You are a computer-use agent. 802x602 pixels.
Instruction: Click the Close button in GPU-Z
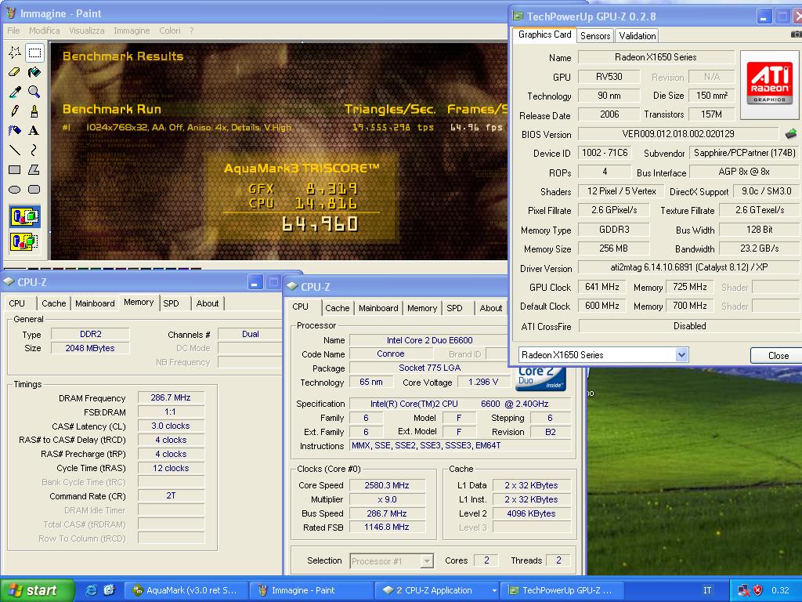coord(778,355)
